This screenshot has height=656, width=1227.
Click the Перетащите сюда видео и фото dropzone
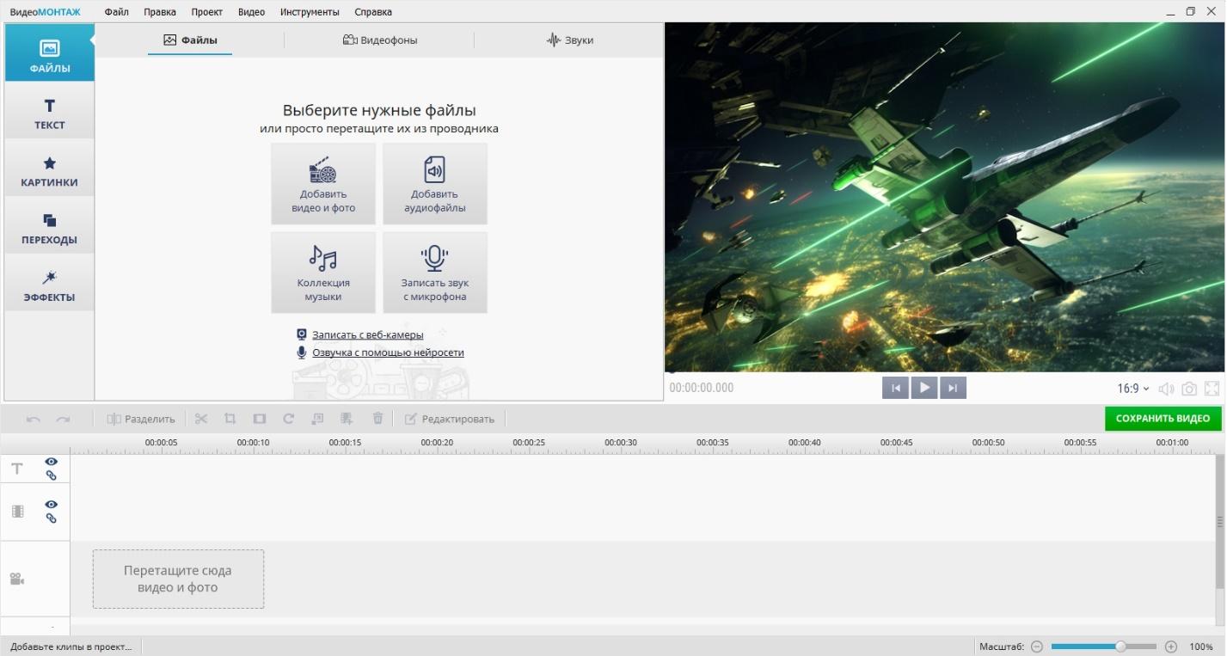pyautogui.click(x=178, y=579)
